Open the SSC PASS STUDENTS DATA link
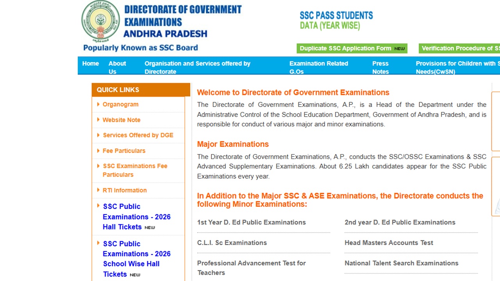 tap(336, 20)
